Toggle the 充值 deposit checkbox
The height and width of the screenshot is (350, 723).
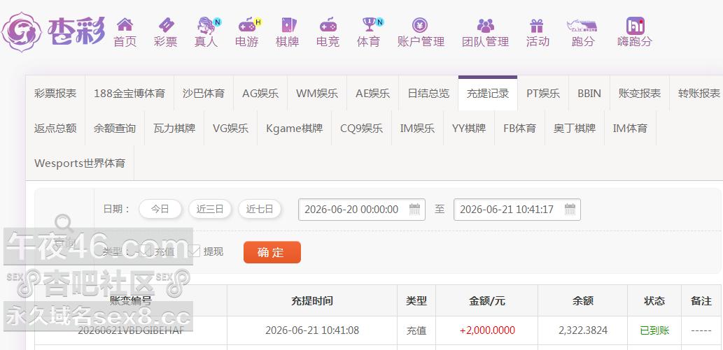point(146,251)
